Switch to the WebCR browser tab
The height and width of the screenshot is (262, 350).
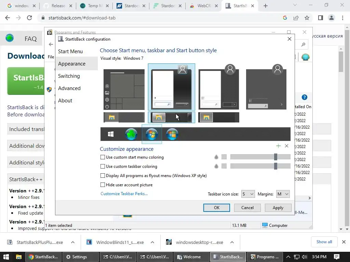point(203,6)
